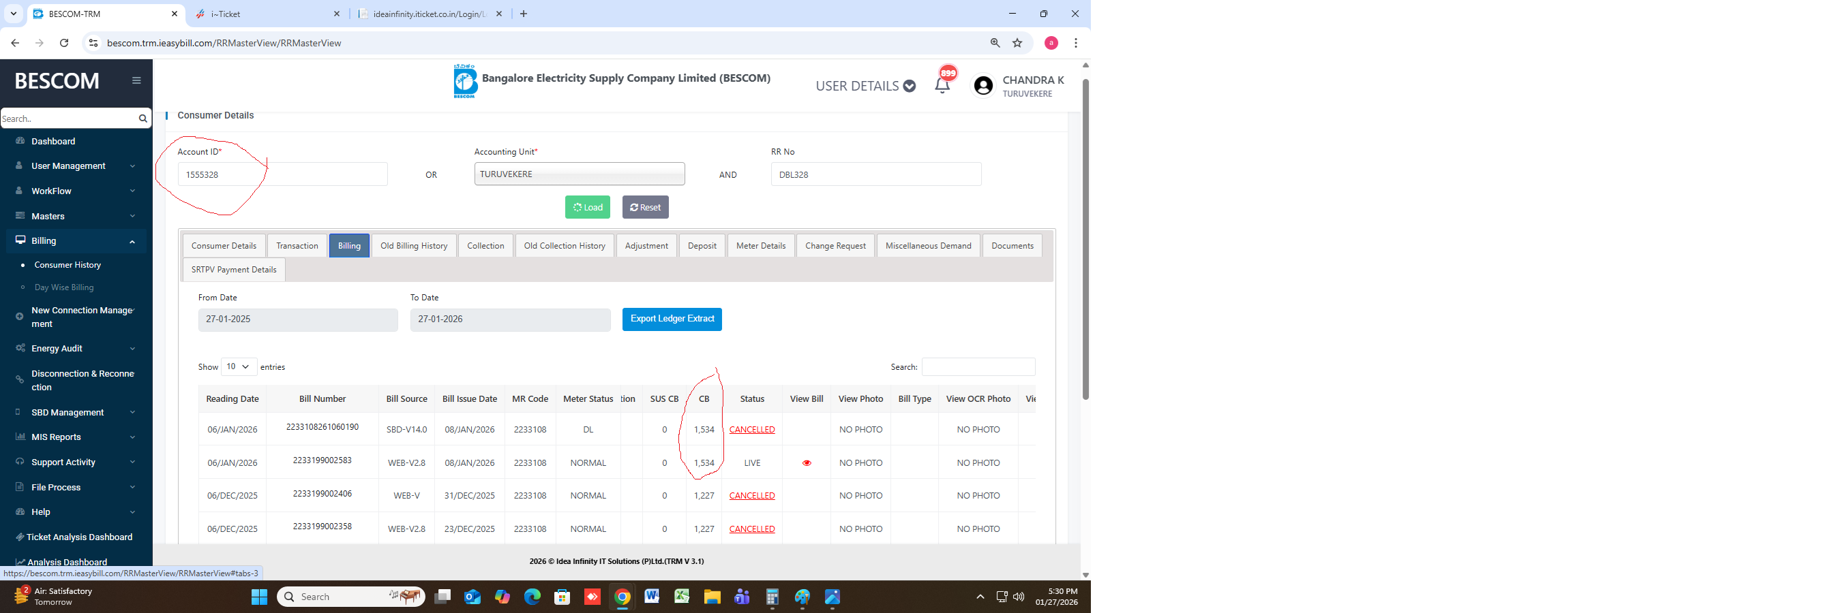Open Dashboard in the sidebar
This screenshot has width=1847, height=613.
point(54,141)
